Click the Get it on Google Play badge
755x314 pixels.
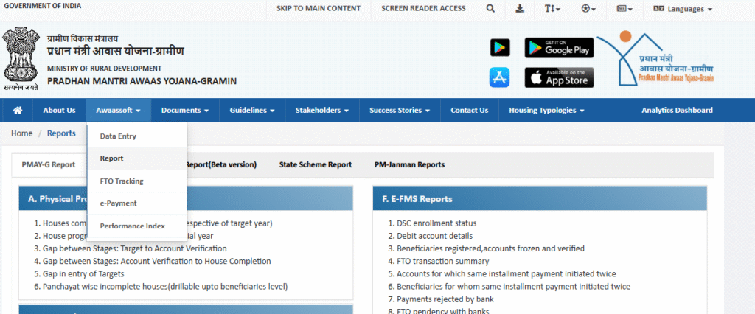(559, 48)
